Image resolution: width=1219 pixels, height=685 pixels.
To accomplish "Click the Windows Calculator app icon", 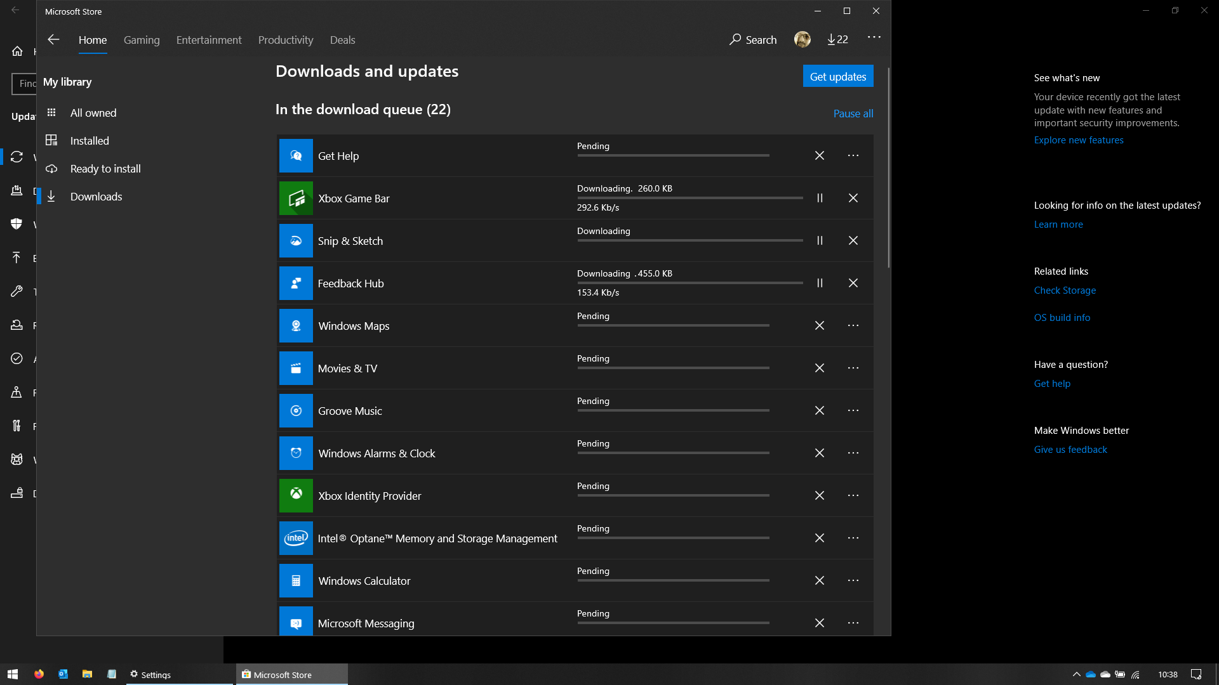I will tap(296, 580).
